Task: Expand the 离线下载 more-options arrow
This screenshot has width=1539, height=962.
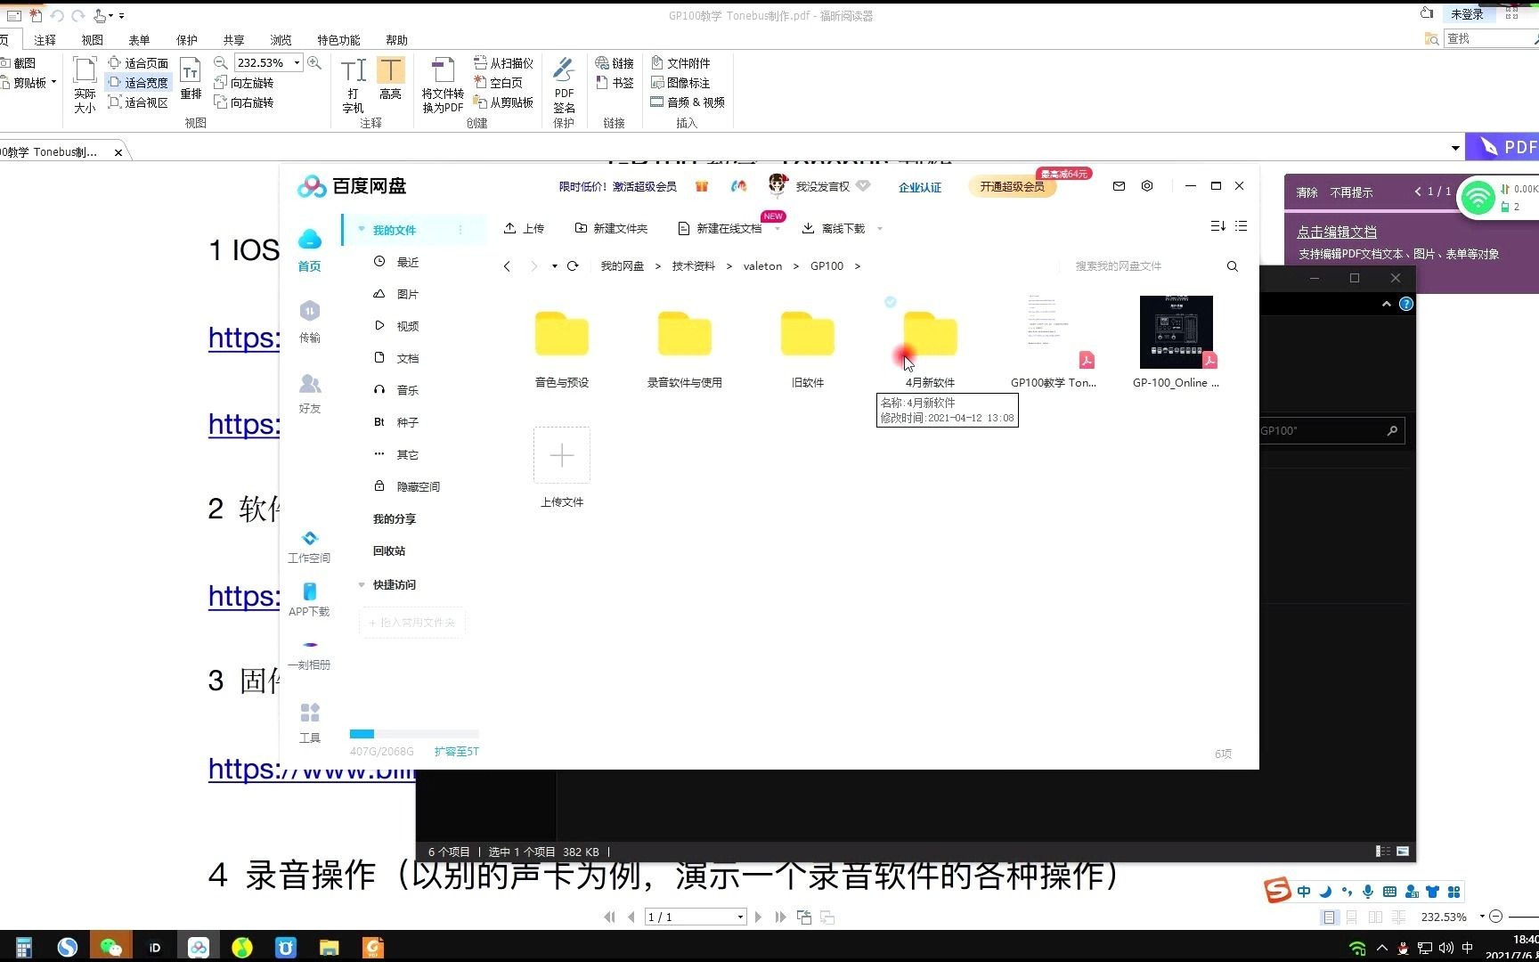Action: click(x=879, y=229)
